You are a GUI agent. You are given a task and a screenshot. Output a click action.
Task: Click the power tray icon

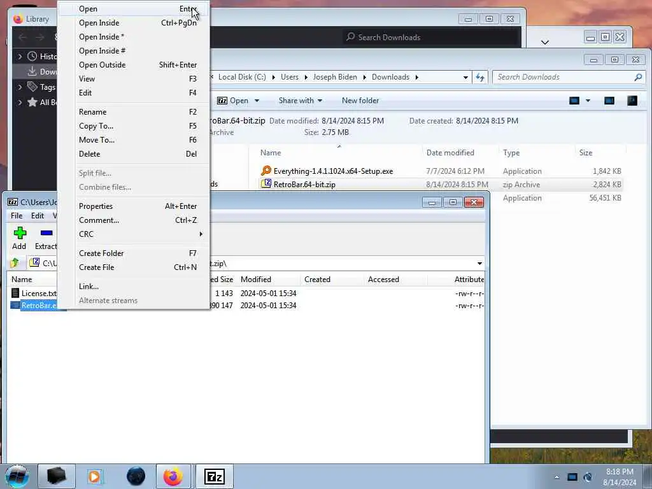[588, 477]
